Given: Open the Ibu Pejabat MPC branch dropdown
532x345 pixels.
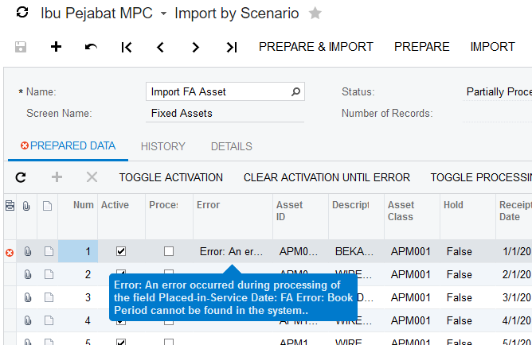Looking at the screenshot, I should [163, 14].
